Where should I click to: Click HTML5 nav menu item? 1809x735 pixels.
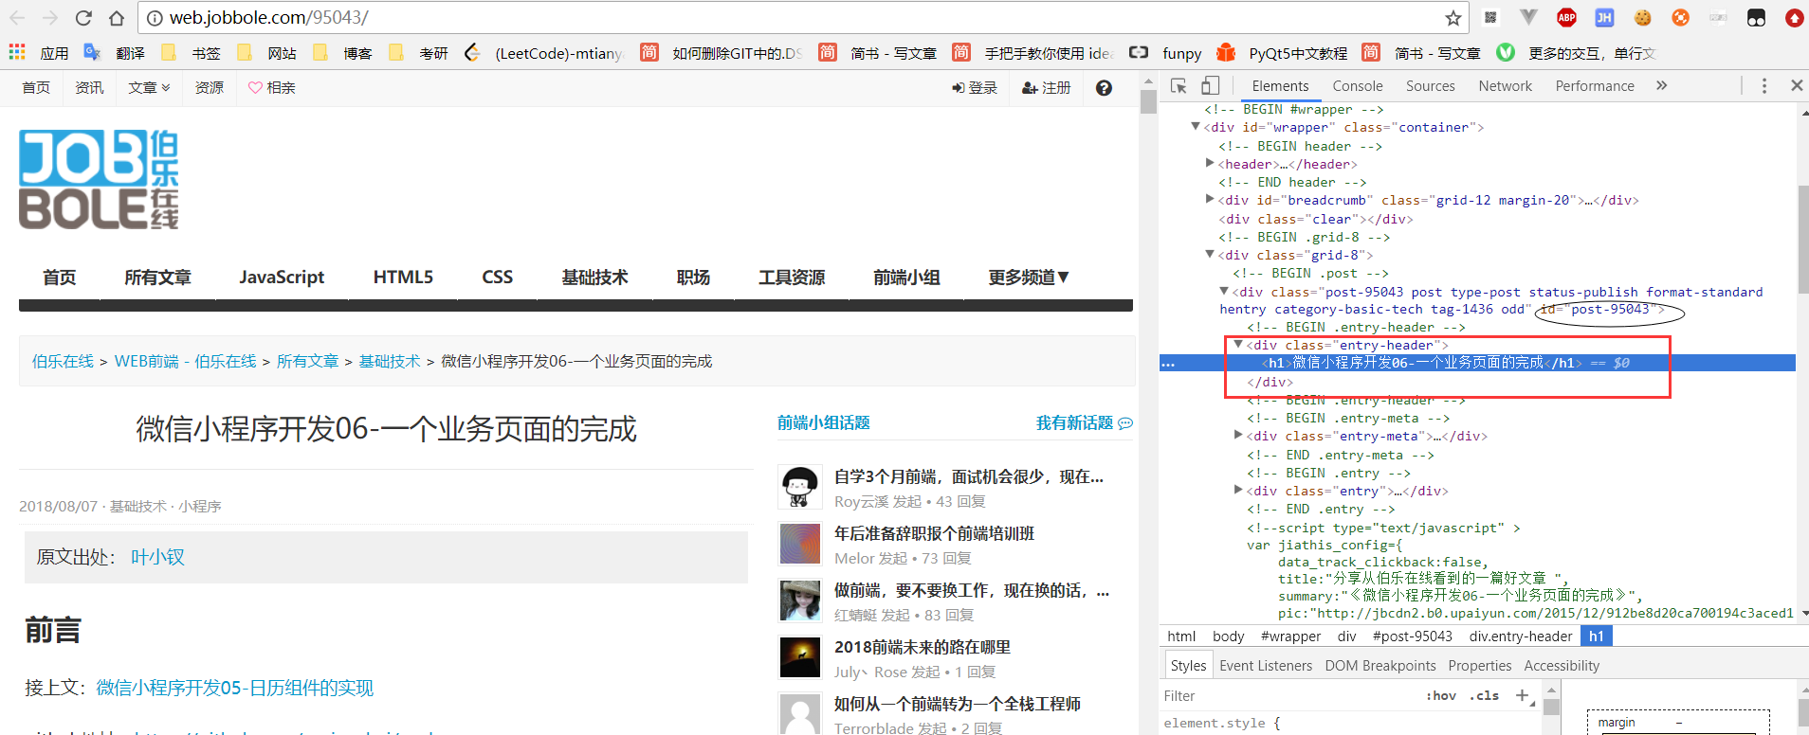[x=403, y=277]
